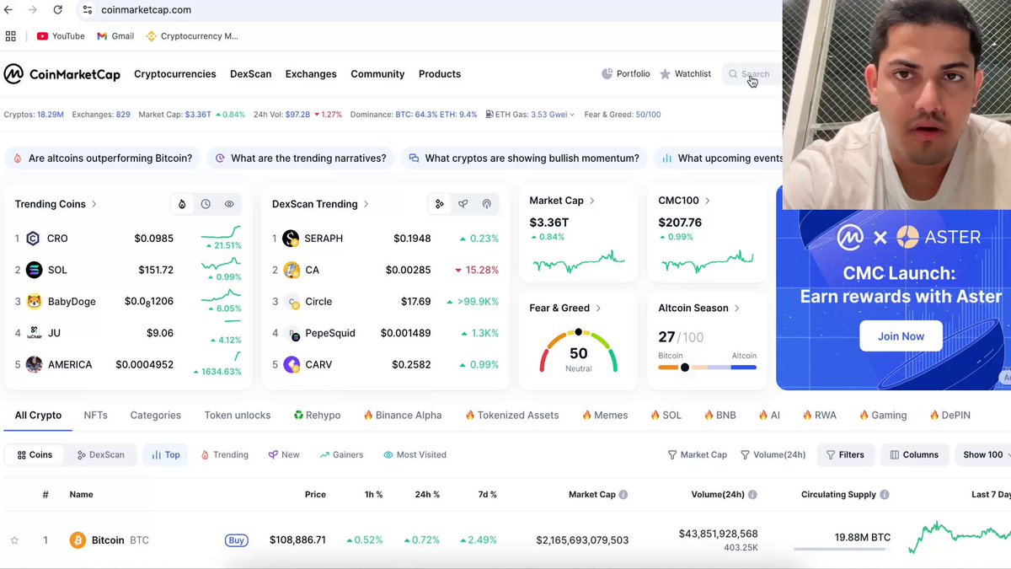Click the Market Cap sparkline chart
Image resolution: width=1011 pixels, height=569 pixels.
(578, 261)
